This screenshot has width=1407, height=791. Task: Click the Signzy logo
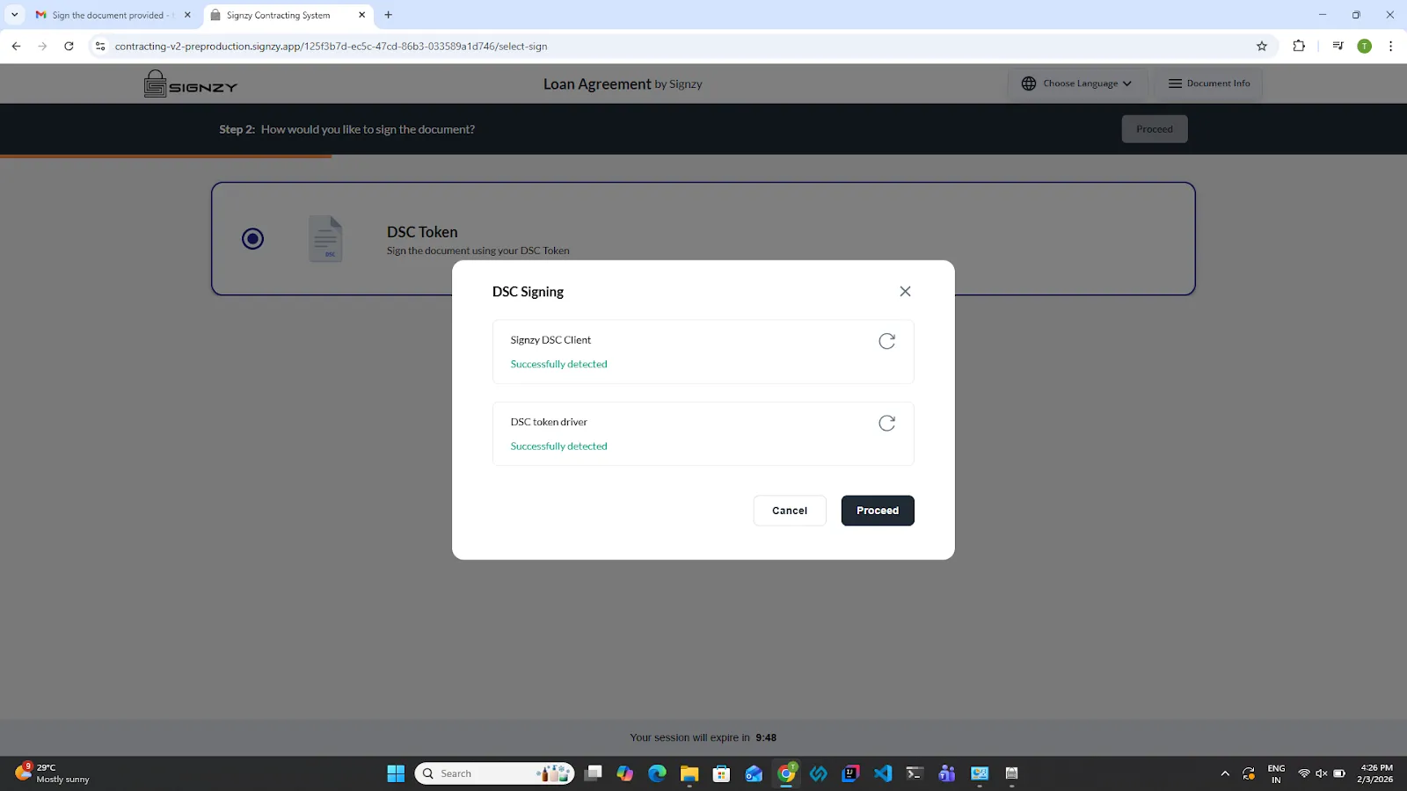[191, 83]
